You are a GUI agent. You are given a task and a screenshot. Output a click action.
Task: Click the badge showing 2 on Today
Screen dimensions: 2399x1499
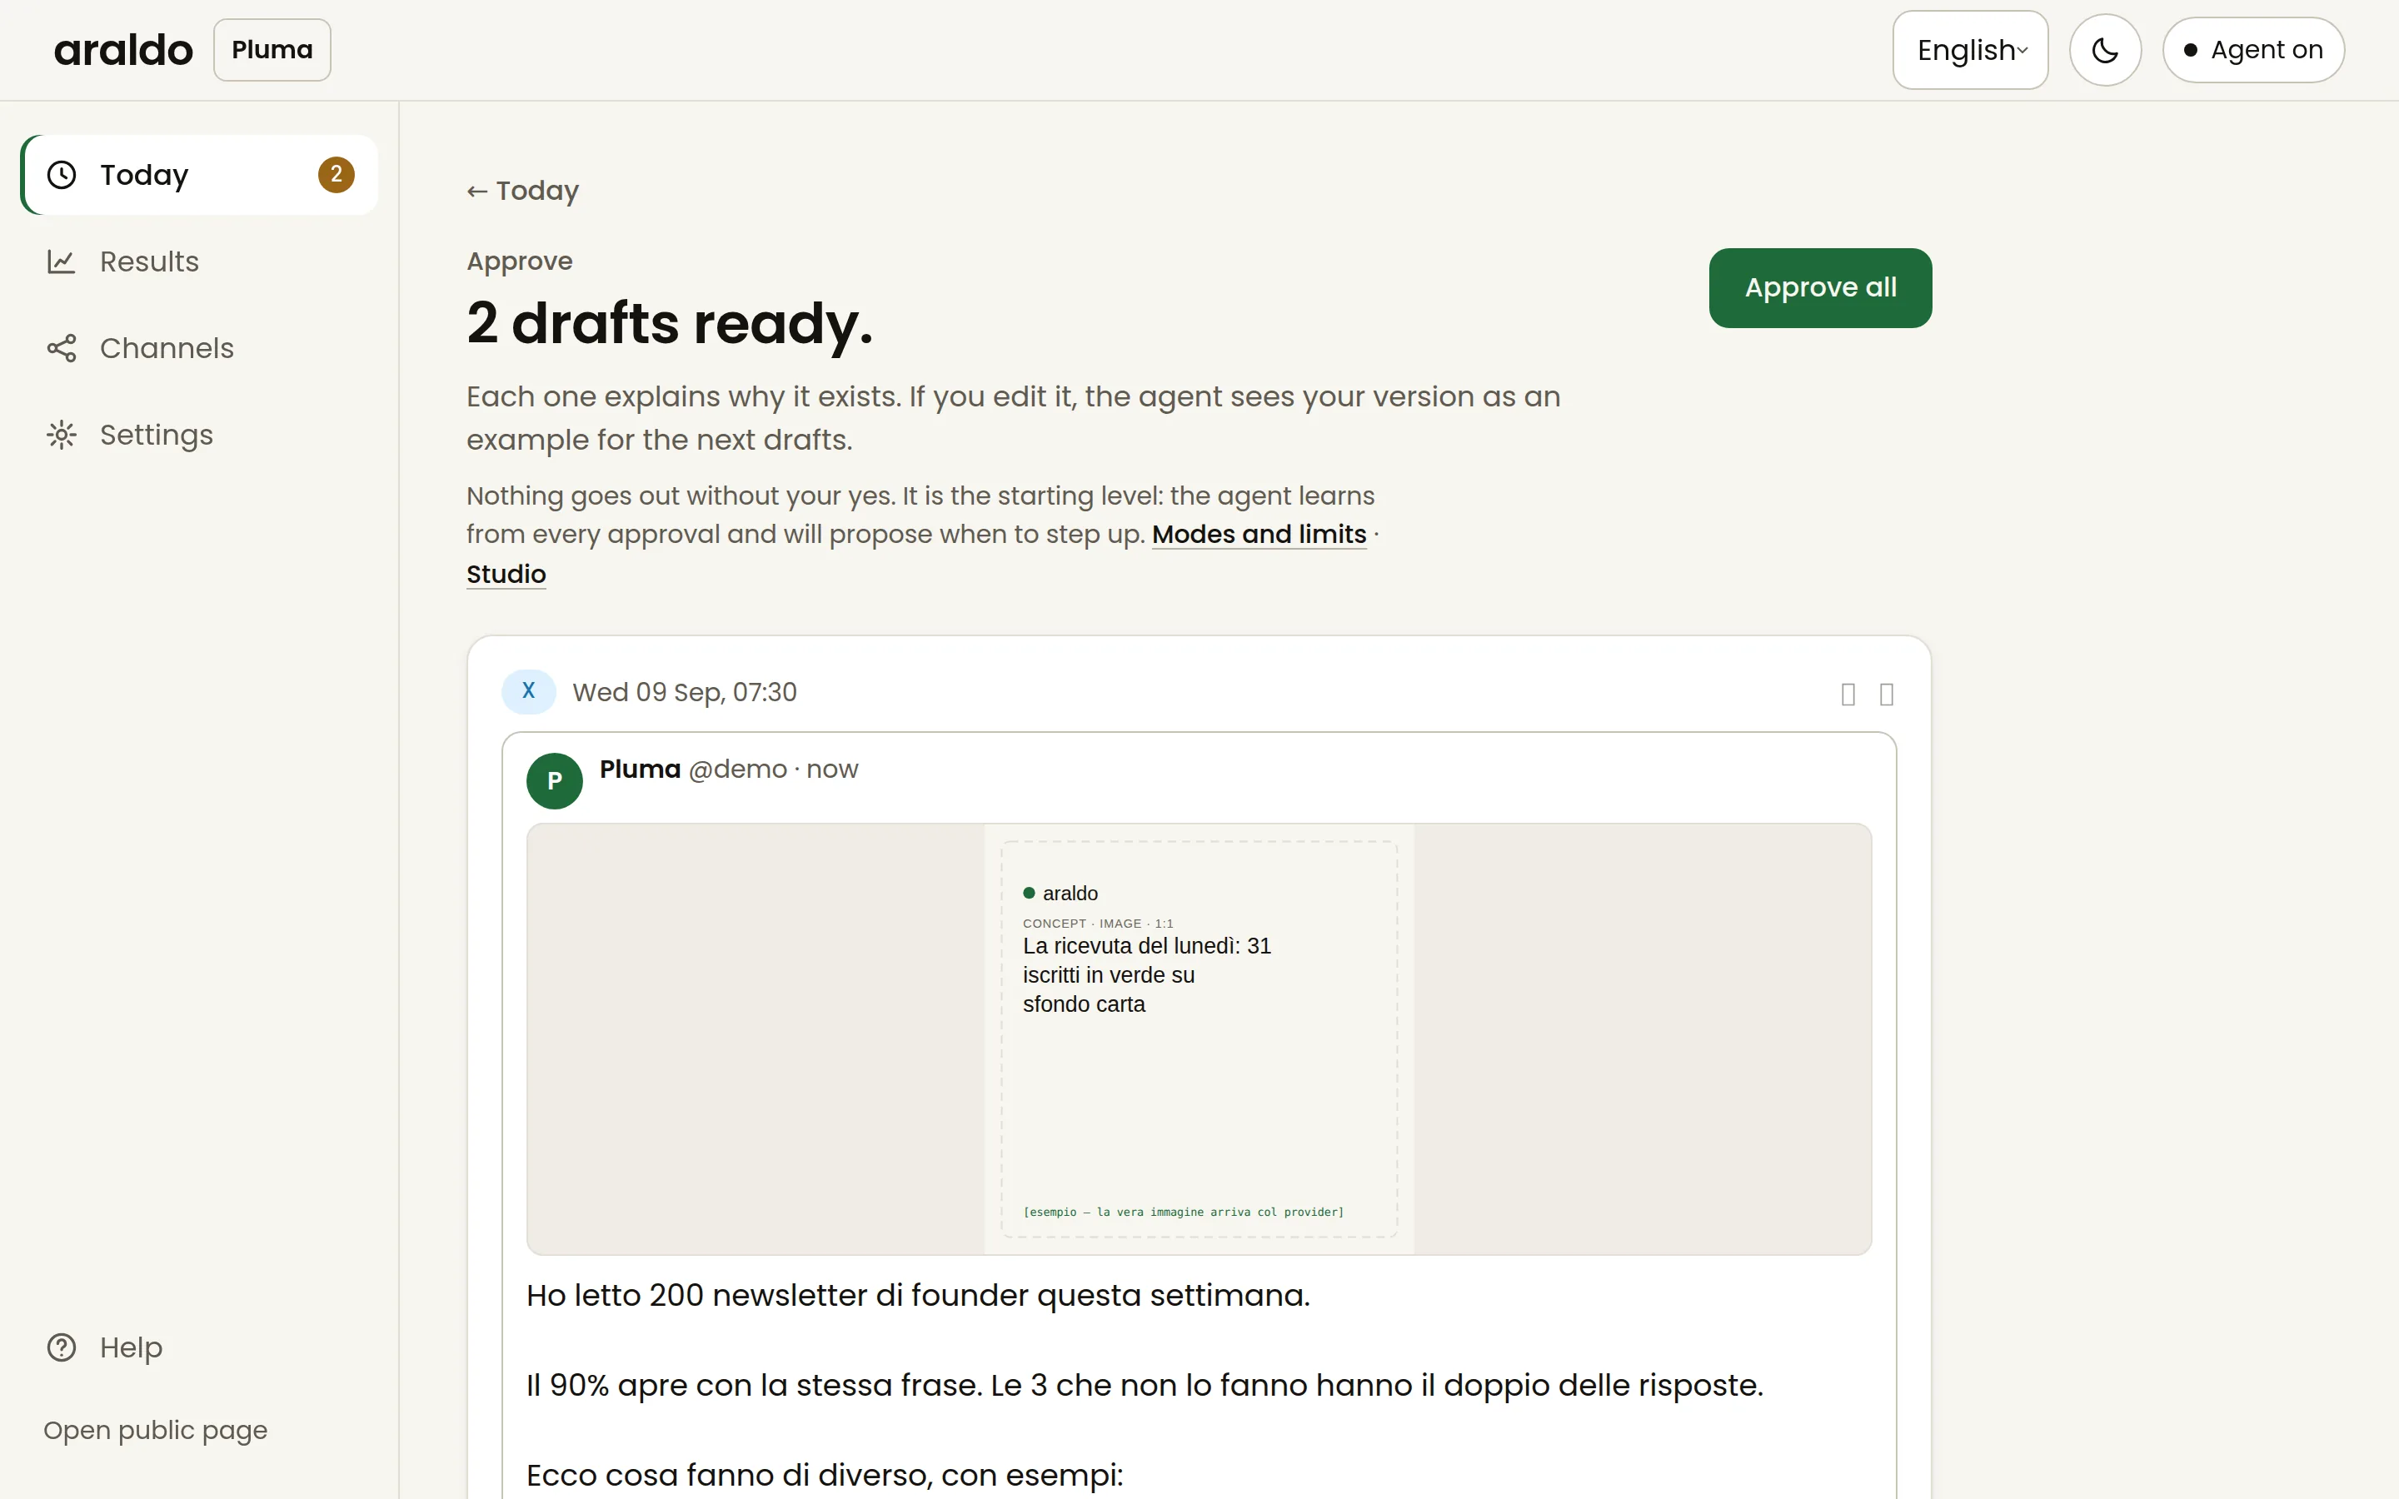click(336, 175)
